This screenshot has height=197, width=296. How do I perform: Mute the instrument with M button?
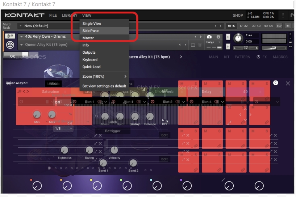tap(228, 46)
